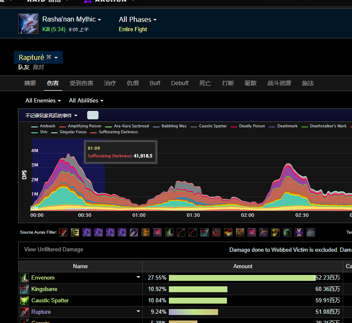Click the Rasha'nan boss portrait icon
352x323 pixels.
click(x=28, y=24)
